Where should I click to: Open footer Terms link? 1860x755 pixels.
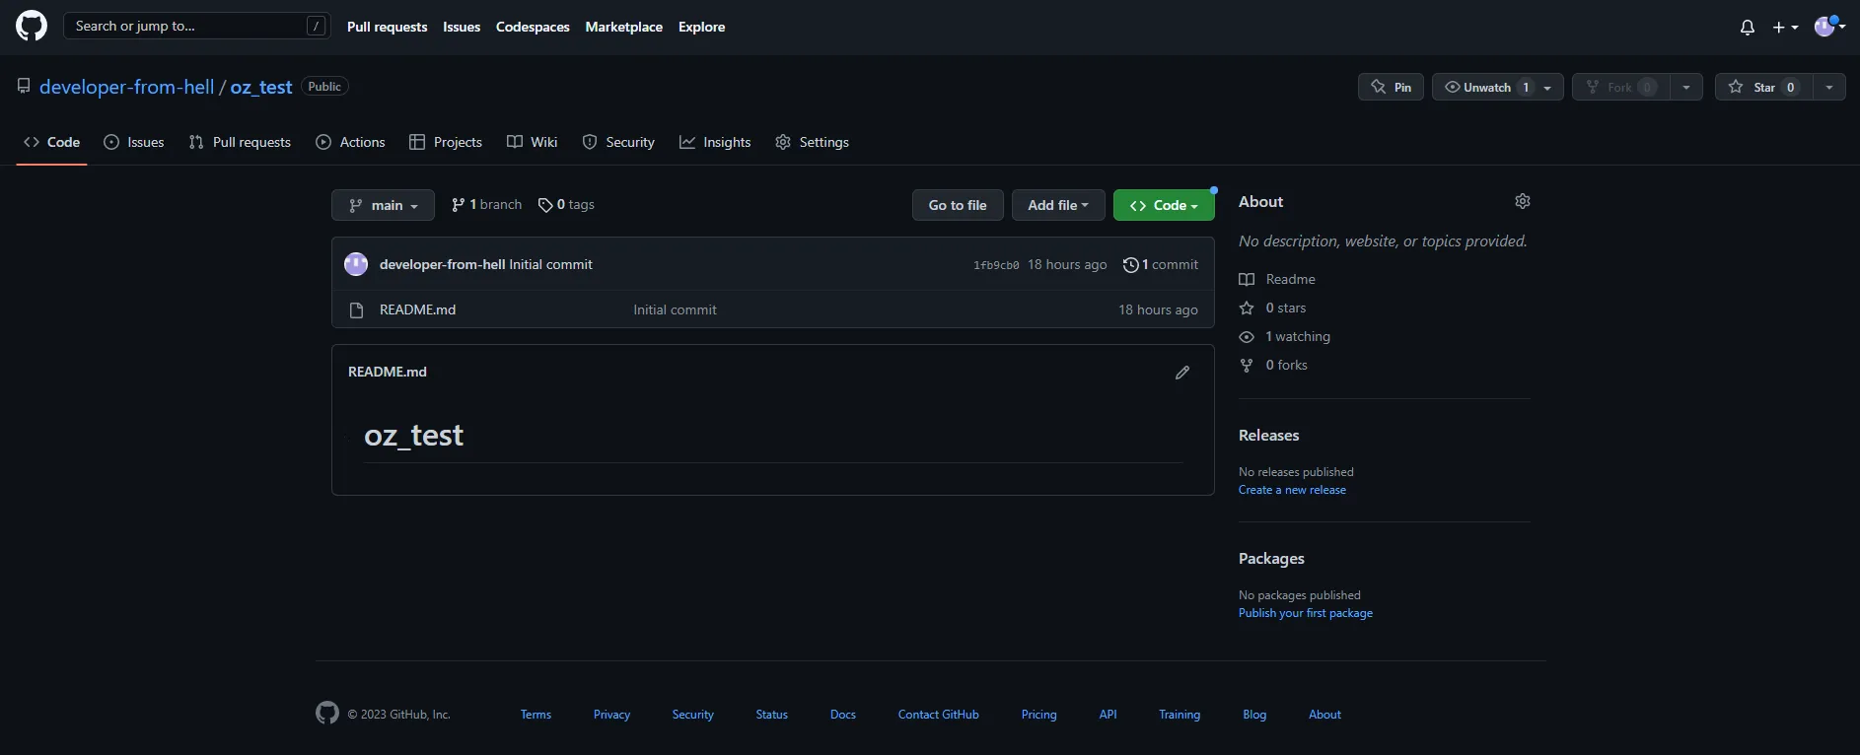pos(536,715)
